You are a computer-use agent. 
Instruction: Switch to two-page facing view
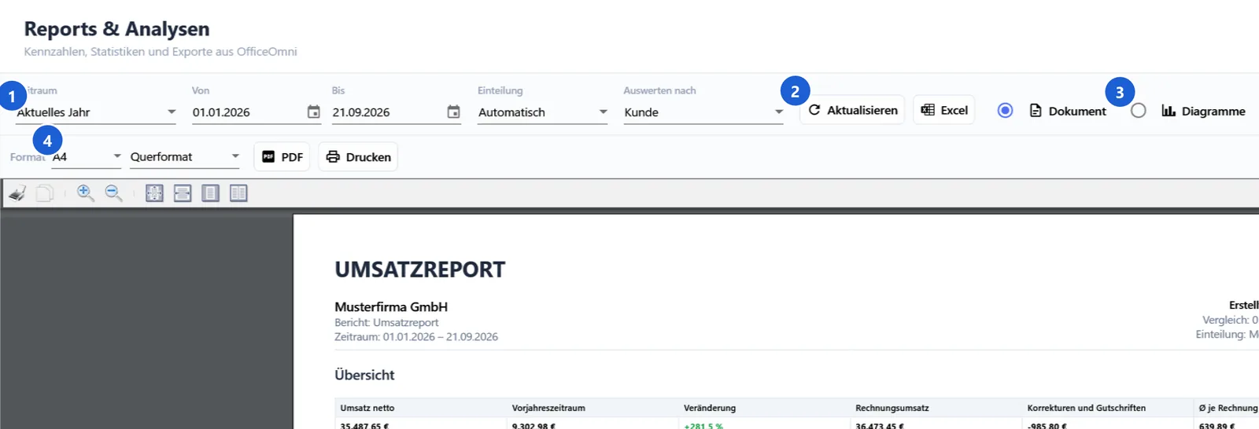pyautogui.click(x=238, y=193)
